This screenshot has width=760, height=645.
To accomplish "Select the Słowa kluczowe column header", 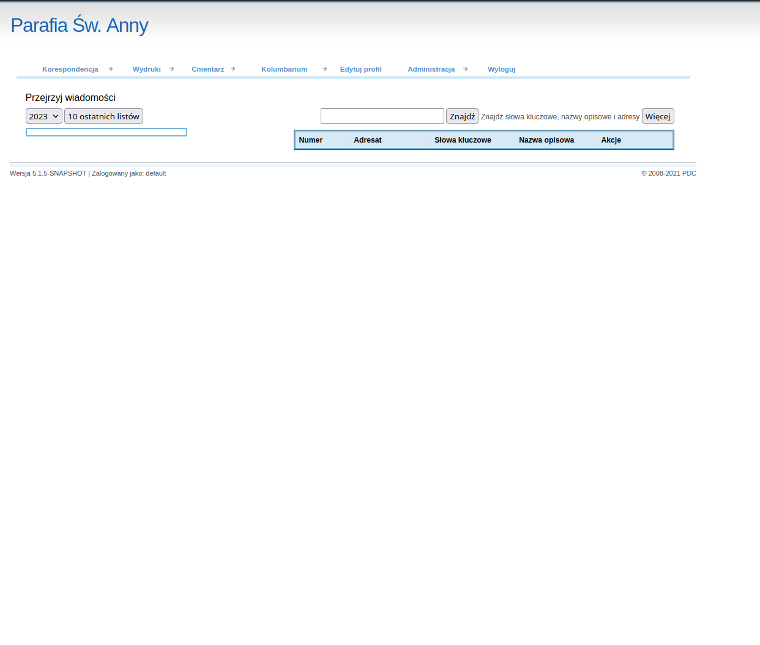I will coord(463,140).
